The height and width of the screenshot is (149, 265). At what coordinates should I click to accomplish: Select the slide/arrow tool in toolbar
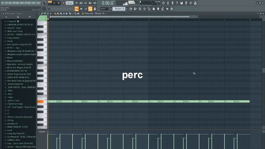[x=81, y=9]
